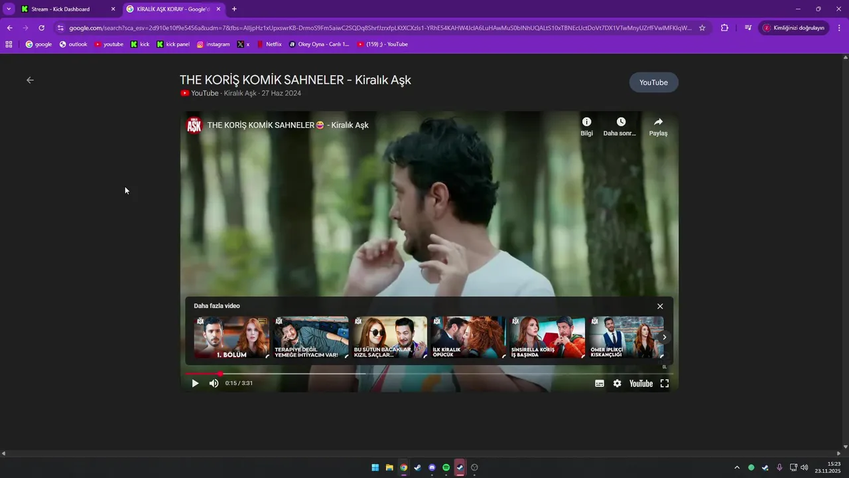
Task: Open the outlook bookmark
Action: 73,44
